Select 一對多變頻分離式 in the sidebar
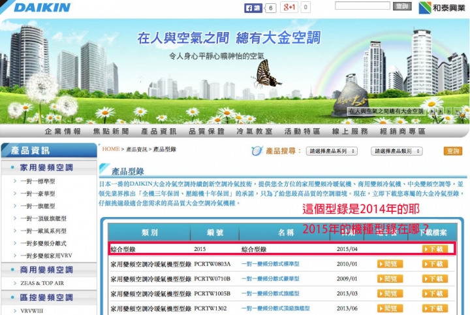The width and height of the screenshot is (470, 315). coord(43,243)
